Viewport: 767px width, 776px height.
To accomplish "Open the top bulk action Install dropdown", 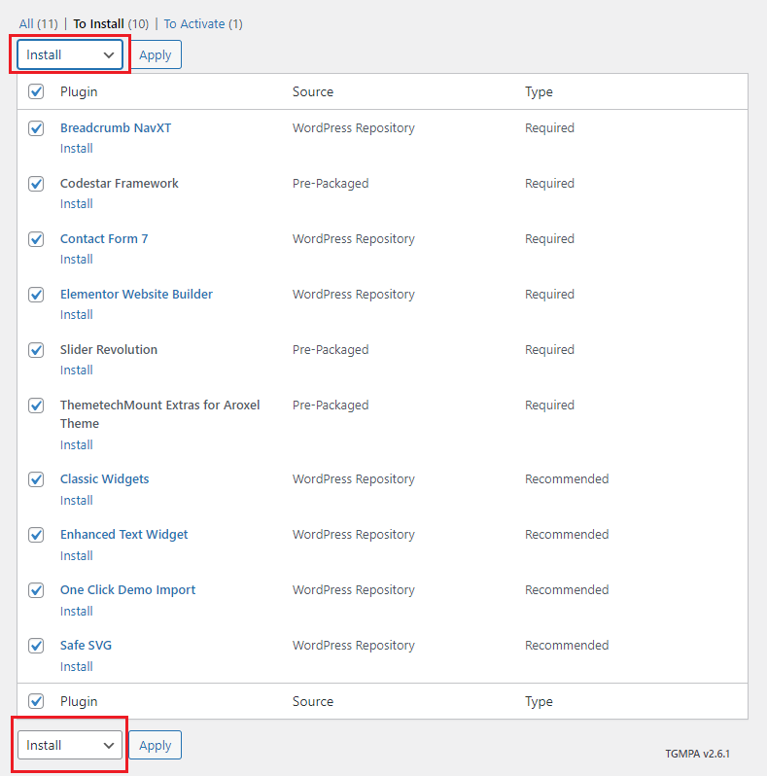I will (70, 54).
